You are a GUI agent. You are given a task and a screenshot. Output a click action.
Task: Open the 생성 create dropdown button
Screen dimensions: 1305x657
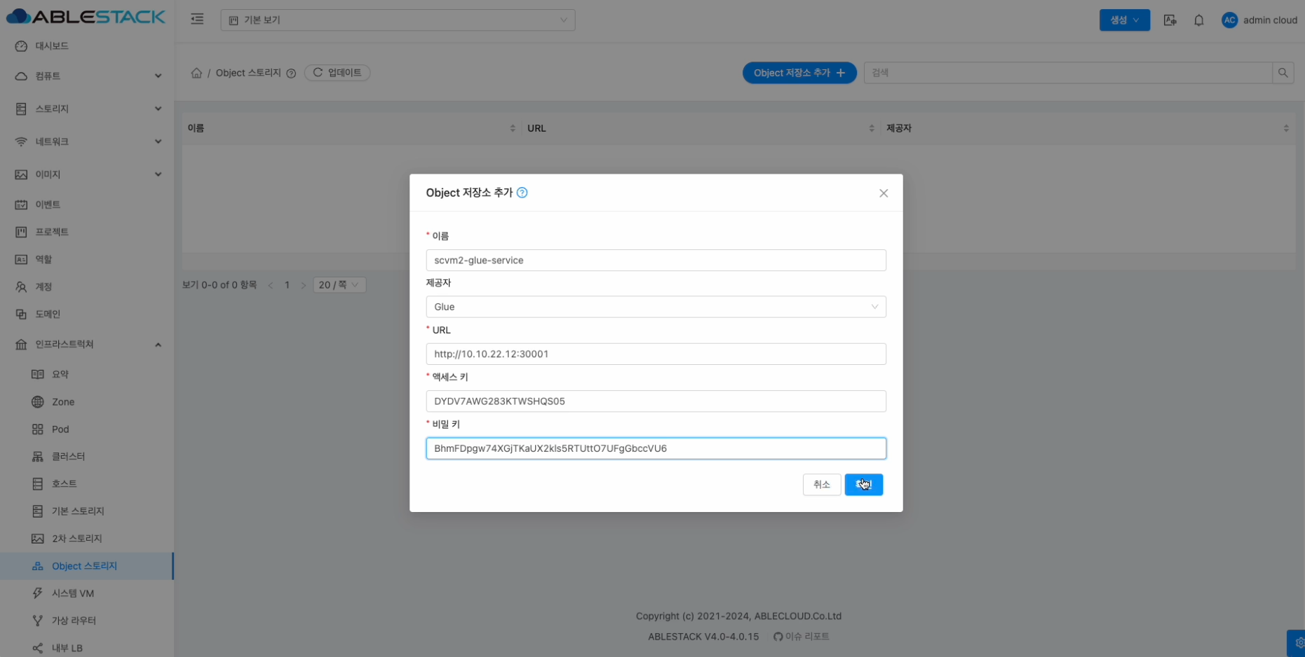pyautogui.click(x=1124, y=20)
